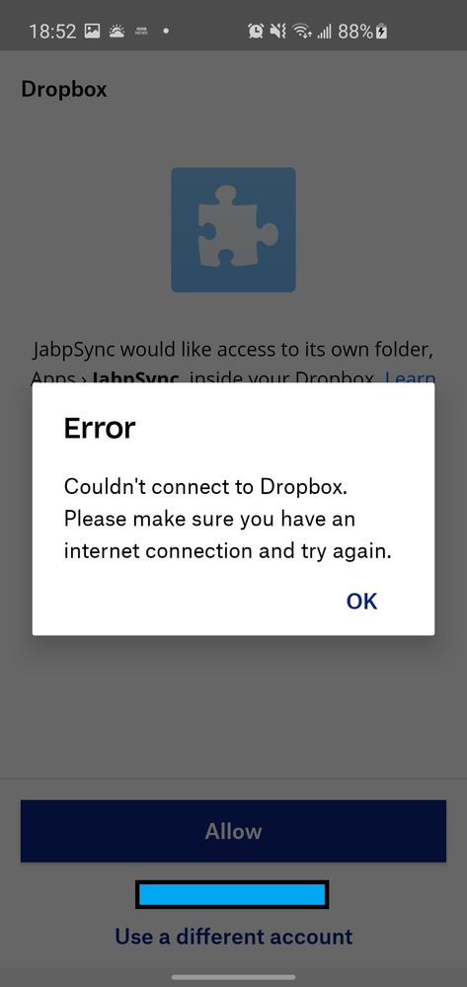Select Use a different account
This screenshot has height=987, width=467.
pos(233,936)
